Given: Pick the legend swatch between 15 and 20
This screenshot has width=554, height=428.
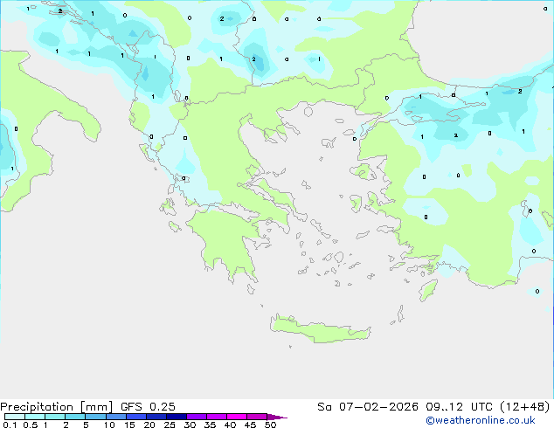Looking at the screenshot, I should pos(135,417).
